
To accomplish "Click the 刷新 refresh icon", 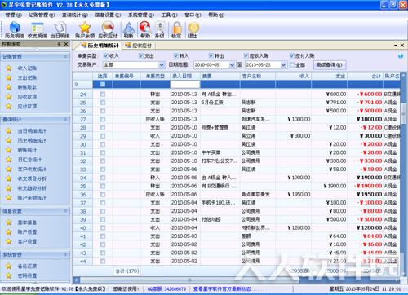I will point(129,30).
